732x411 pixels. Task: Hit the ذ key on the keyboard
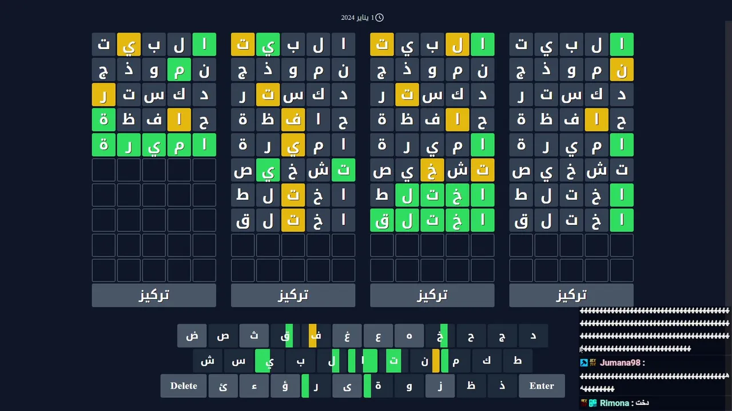[502, 386]
